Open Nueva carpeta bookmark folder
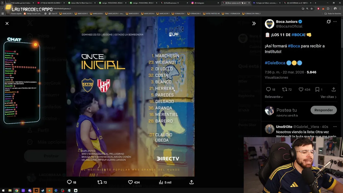Screen dimensions: 343x193 pos(15,13)
